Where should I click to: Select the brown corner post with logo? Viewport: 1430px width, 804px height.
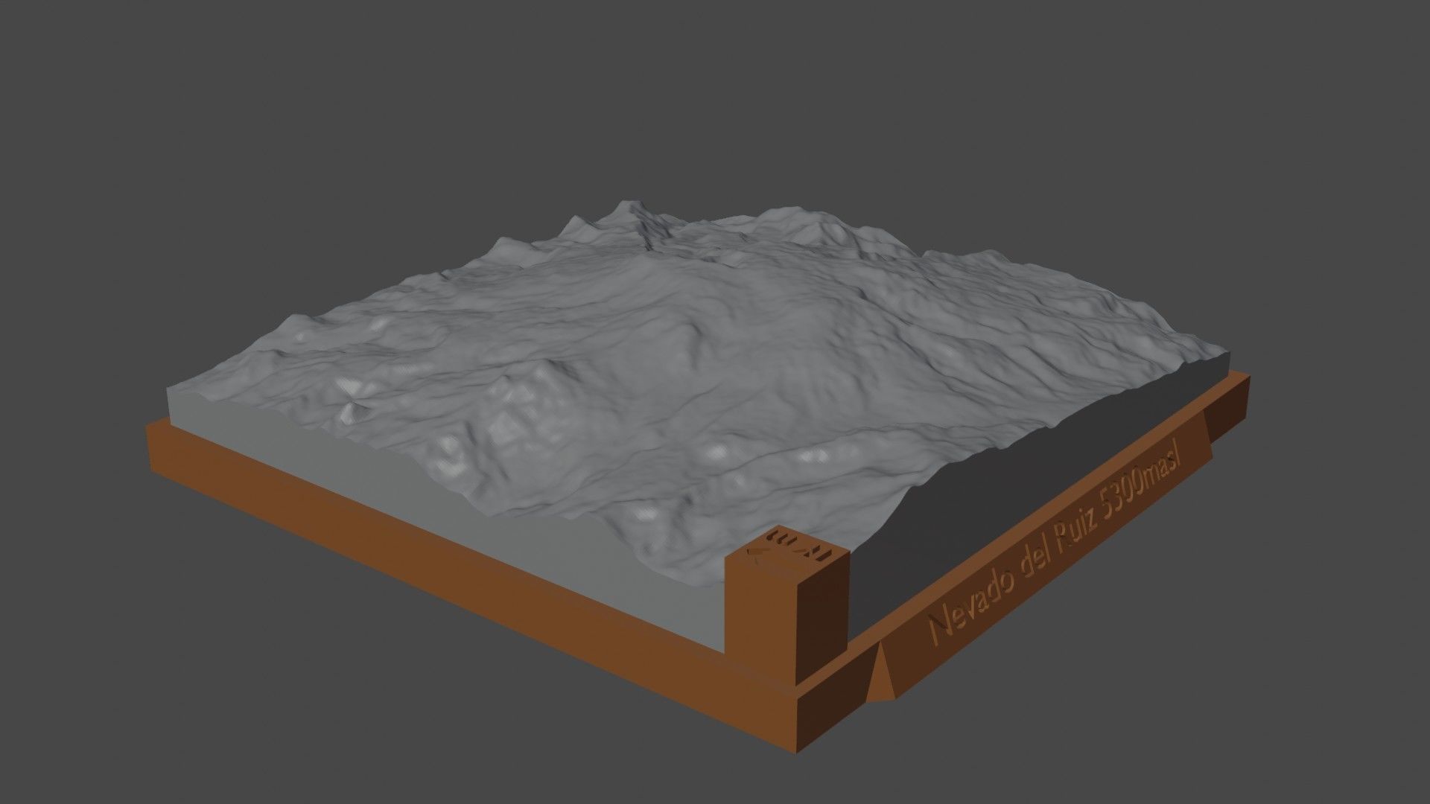[787, 607]
